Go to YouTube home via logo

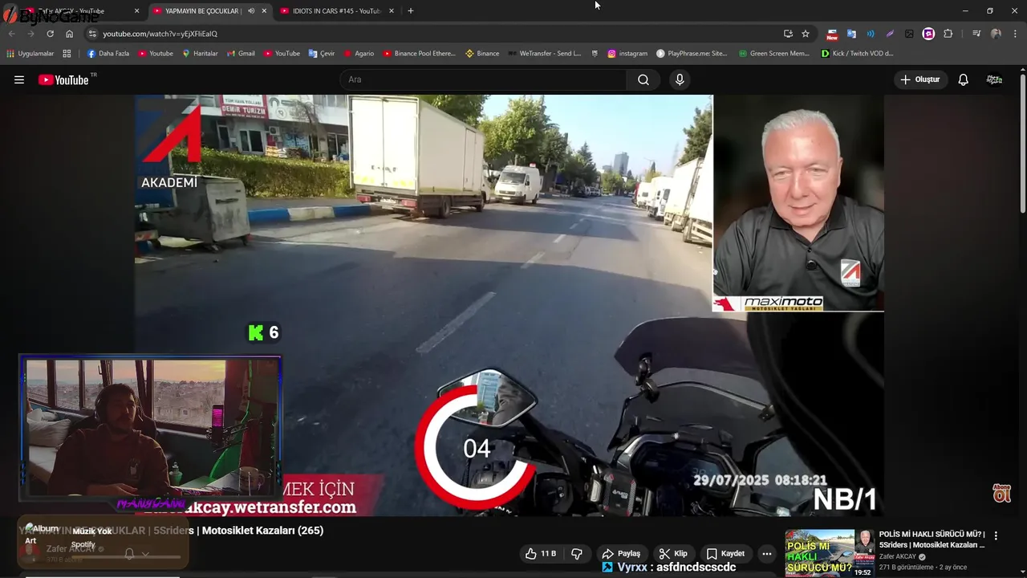(x=64, y=79)
